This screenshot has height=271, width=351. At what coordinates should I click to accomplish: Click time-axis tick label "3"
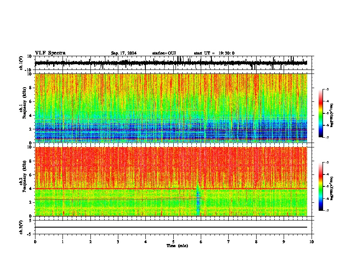pyautogui.click(x=118, y=242)
